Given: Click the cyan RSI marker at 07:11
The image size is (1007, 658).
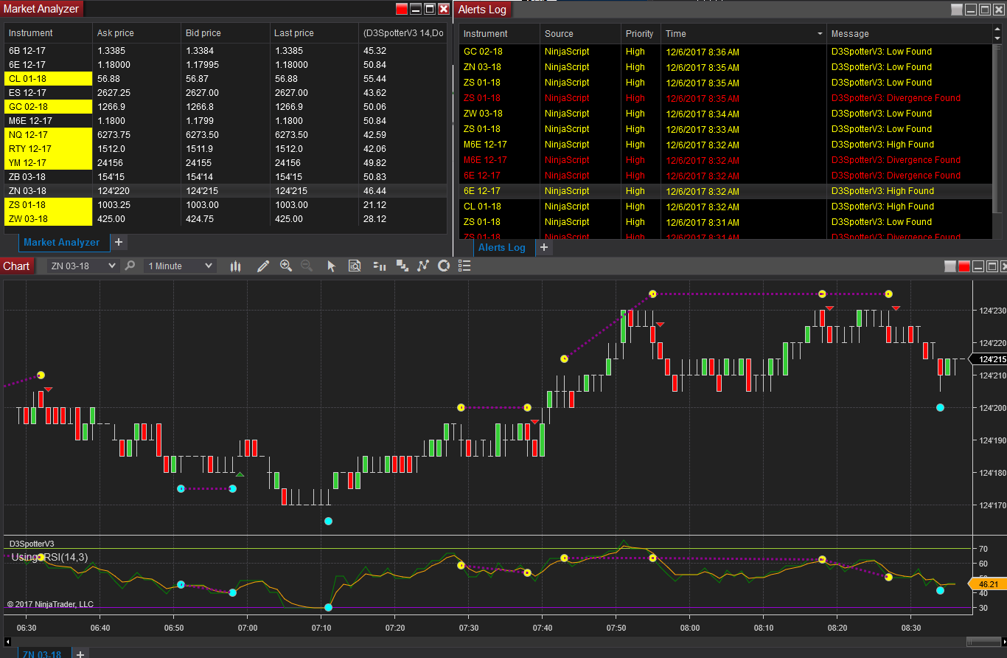Looking at the screenshot, I should [x=328, y=607].
